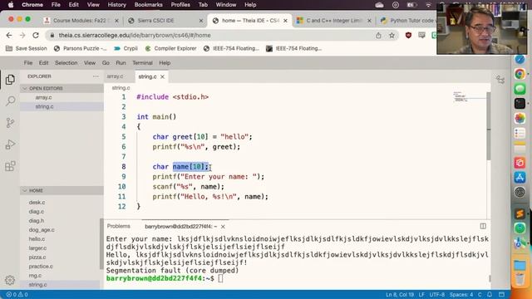Click the UTF-8 encoding status entry
This screenshot has height=299, width=532.
tap(437, 295)
